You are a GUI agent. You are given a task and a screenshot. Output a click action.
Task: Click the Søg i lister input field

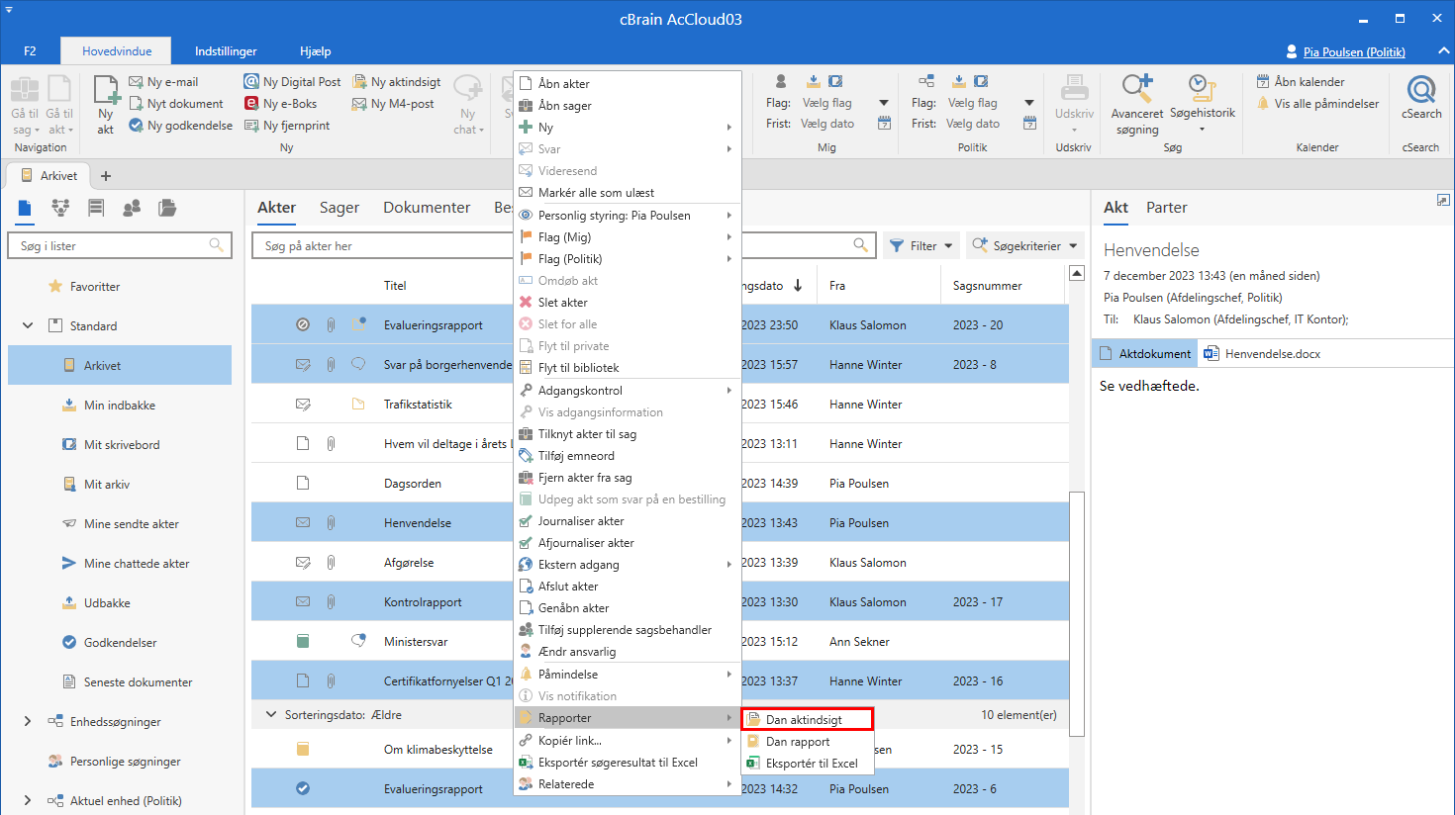point(120,245)
